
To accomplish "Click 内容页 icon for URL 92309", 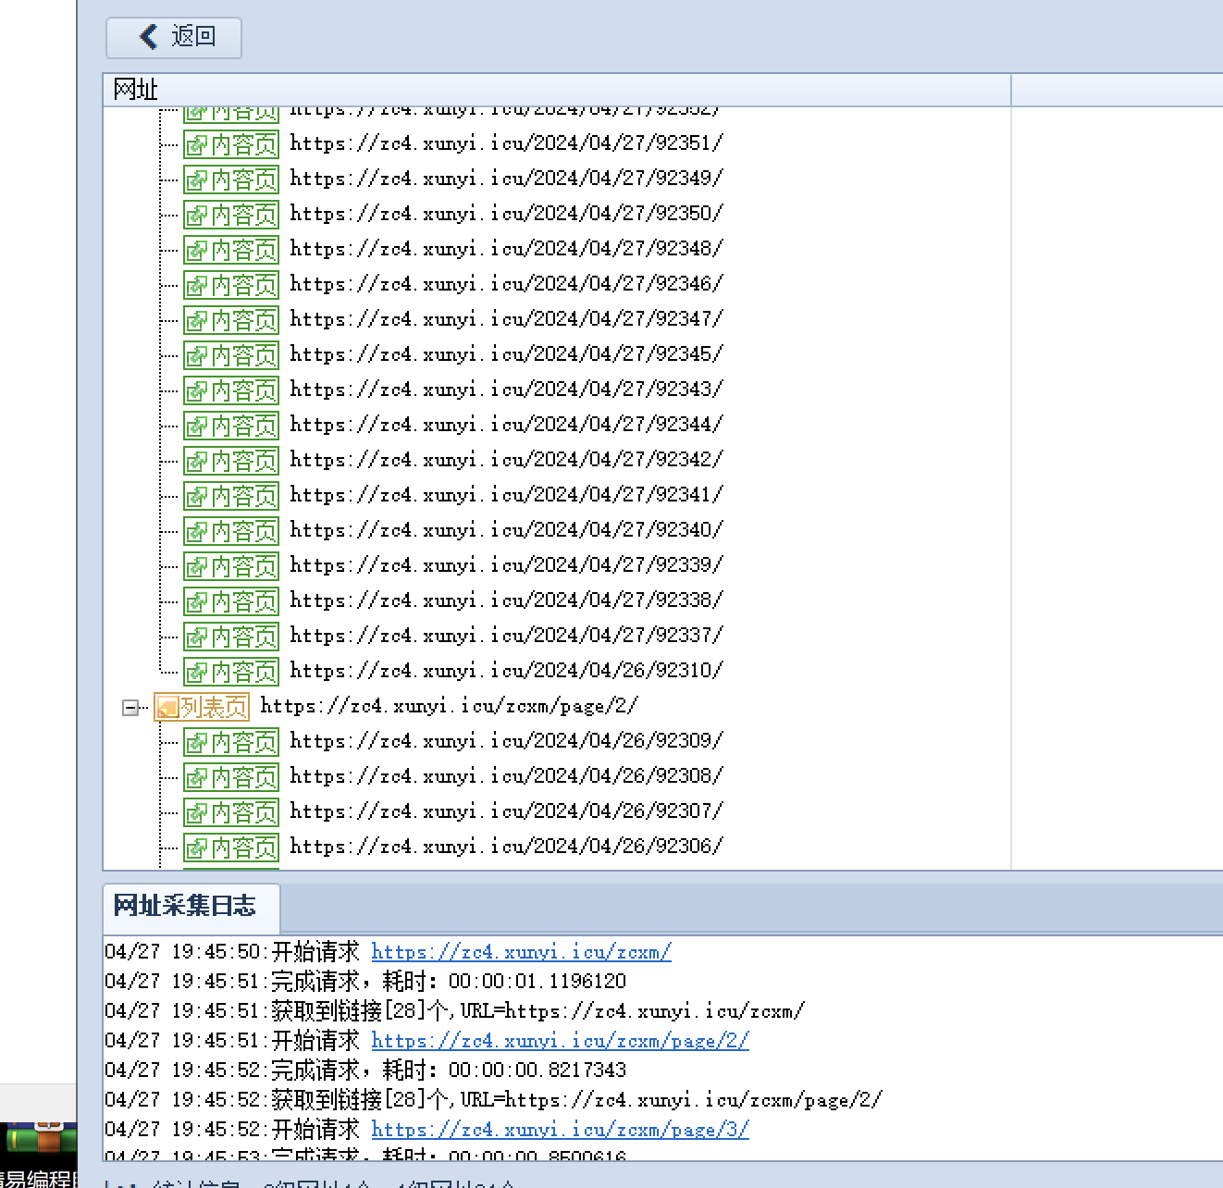I will [231, 742].
